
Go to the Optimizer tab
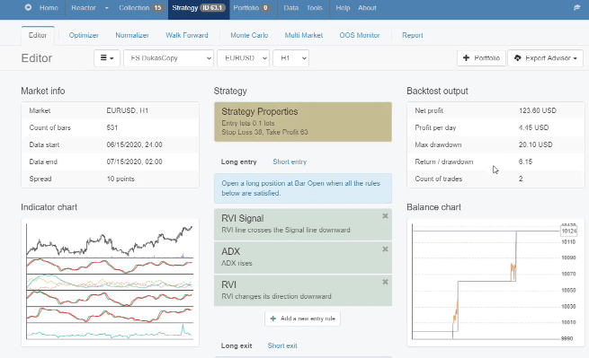(x=84, y=35)
